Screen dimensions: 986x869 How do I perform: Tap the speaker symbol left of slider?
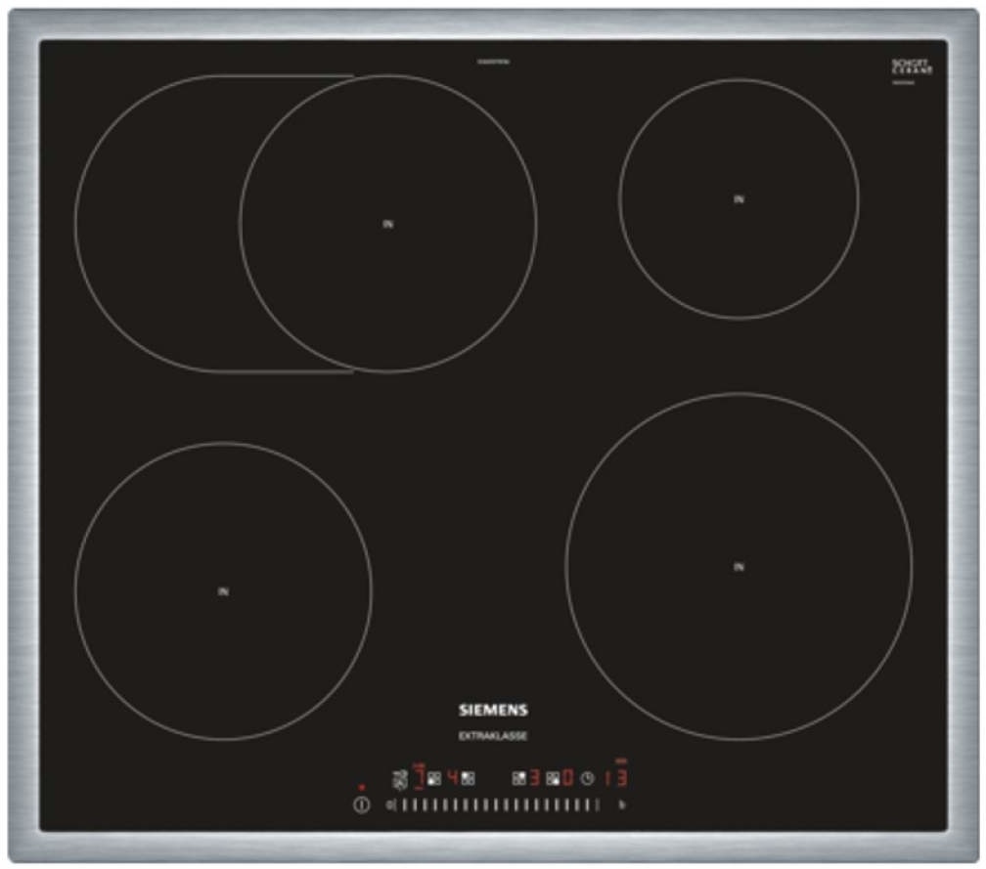(x=389, y=805)
